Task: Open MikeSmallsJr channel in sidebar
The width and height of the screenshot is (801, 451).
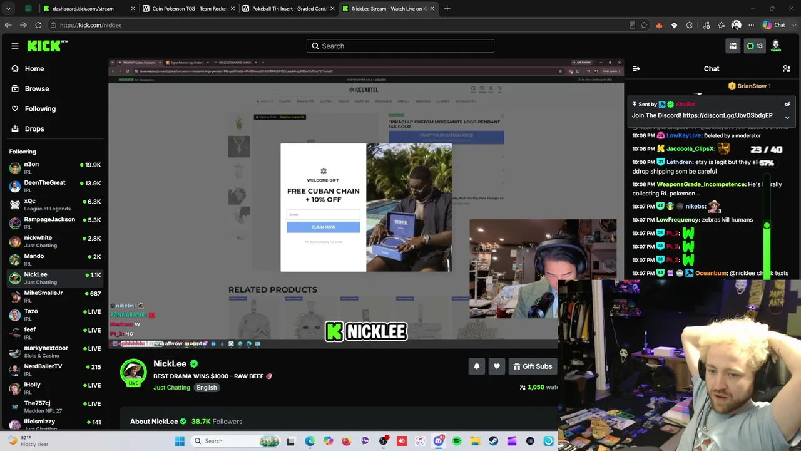Action: point(55,296)
